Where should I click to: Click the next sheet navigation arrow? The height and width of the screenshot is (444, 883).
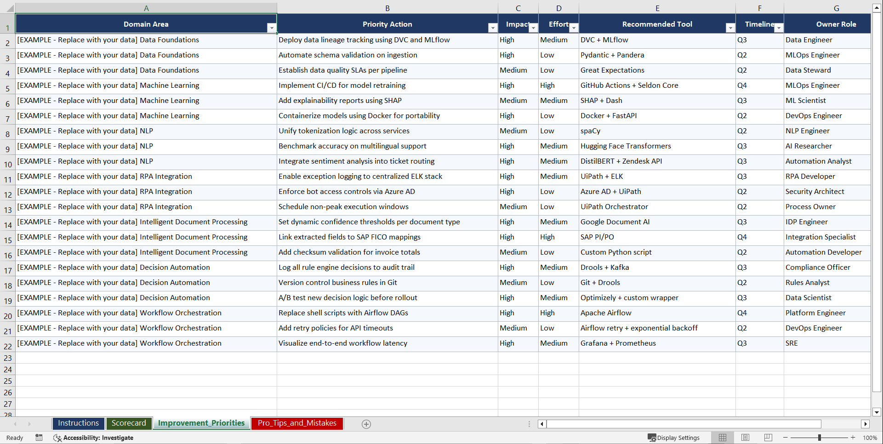29,424
